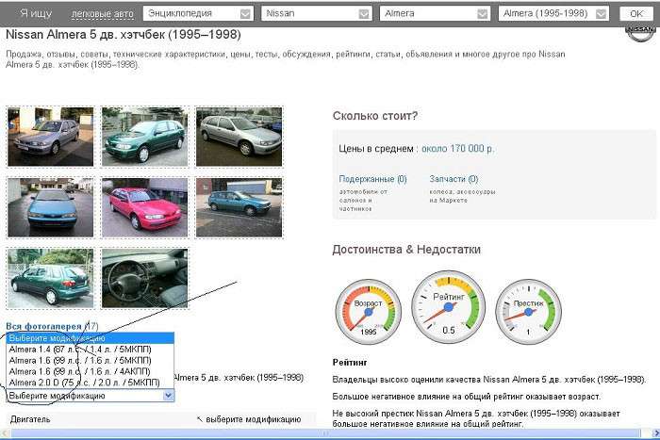Select Almera 2.0 D (75 л.с.) option
This screenshot has height=440, width=660.
(91, 383)
